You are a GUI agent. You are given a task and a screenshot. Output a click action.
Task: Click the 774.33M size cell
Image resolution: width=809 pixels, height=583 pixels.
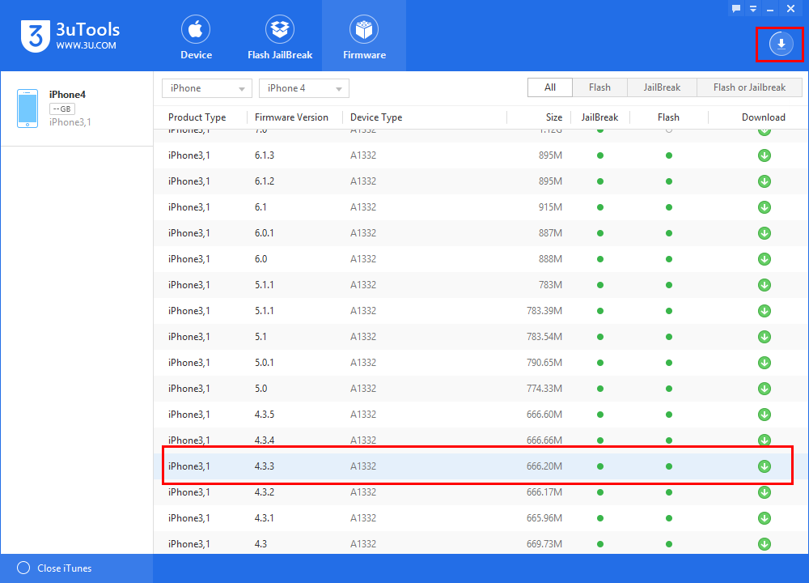[544, 389]
